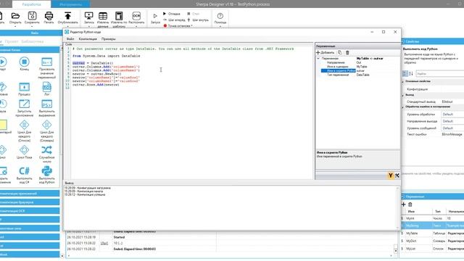Select the MyList row in variables table
Screen dimensions: 464x261
pyautogui.click(x=432, y=249)
